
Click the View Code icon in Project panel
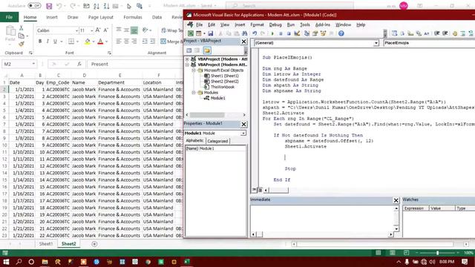pos(189,50)
